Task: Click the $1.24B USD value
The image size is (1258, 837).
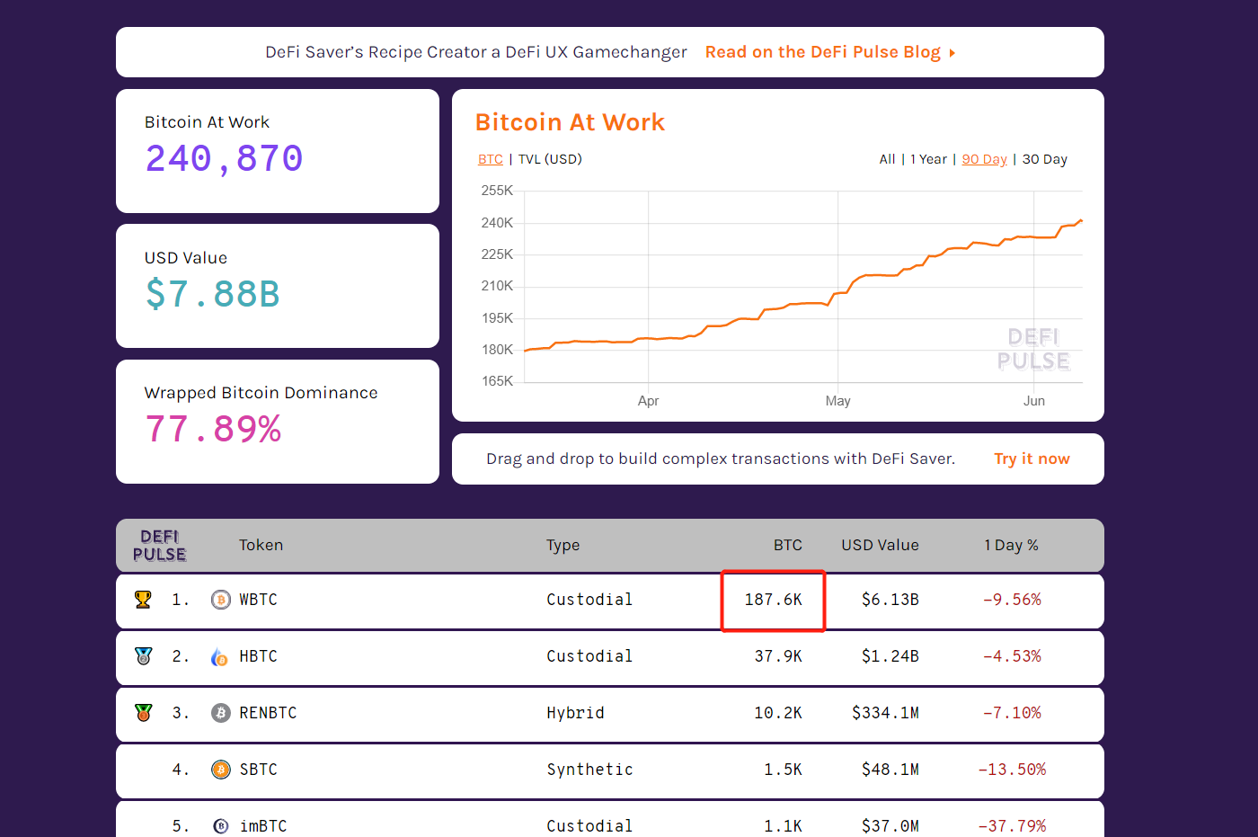Action: [x=890, y=656]
